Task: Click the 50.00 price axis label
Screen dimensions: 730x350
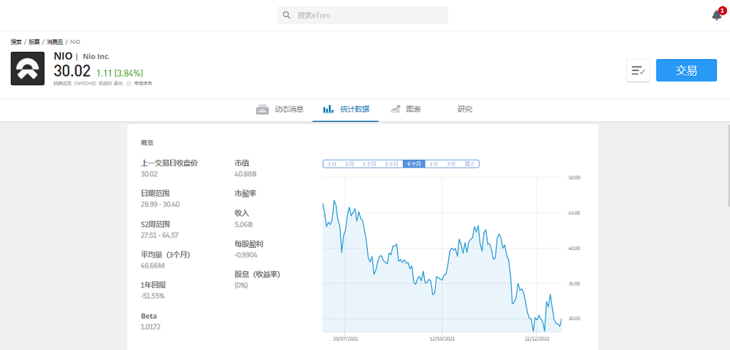Action: click(x=574, y=178)
